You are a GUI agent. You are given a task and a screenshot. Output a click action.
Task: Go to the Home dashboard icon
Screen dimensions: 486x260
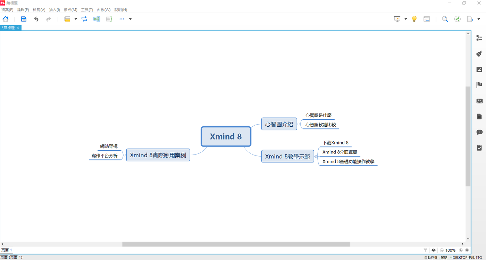(x=6, y=19)
